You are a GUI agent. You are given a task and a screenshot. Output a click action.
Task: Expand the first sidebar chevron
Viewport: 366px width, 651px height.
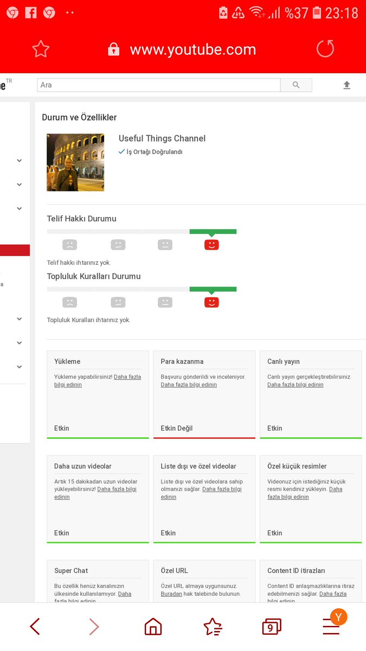coord(20,161)
